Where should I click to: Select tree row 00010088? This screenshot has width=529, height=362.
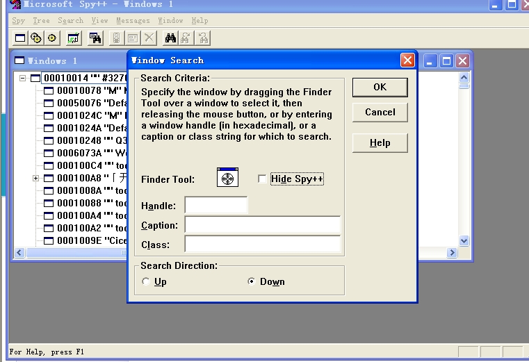pyautogui.click(x=92, y=203)
